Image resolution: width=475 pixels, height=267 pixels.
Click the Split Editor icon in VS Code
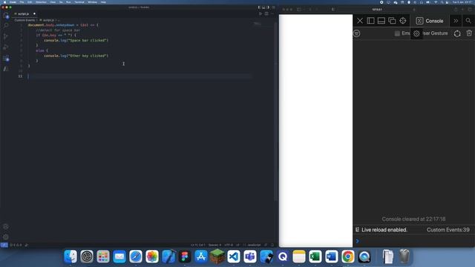266,13
